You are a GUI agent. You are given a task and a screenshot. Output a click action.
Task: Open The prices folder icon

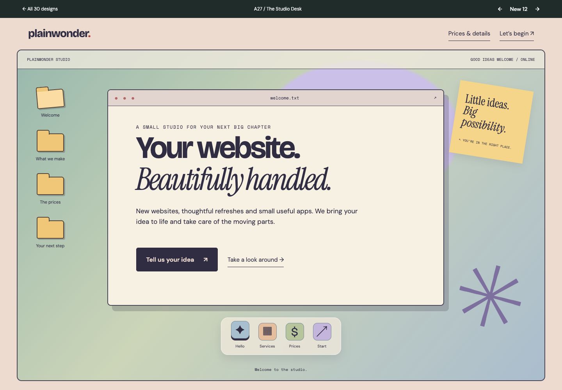[50, 184]
